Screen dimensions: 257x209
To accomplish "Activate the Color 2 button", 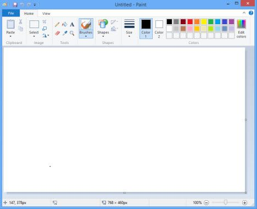I will point(159,29).
